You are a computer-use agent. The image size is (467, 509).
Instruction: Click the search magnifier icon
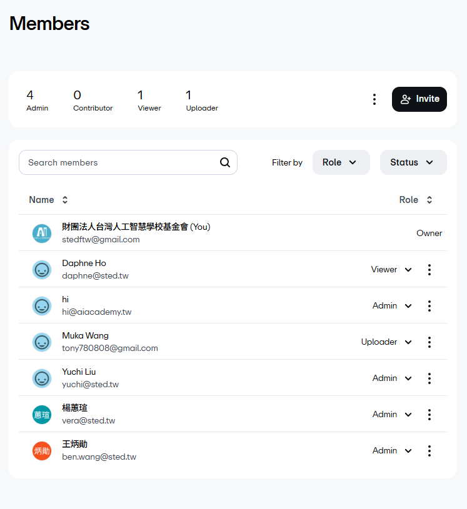pyautogui.click(x=225, y=162)
